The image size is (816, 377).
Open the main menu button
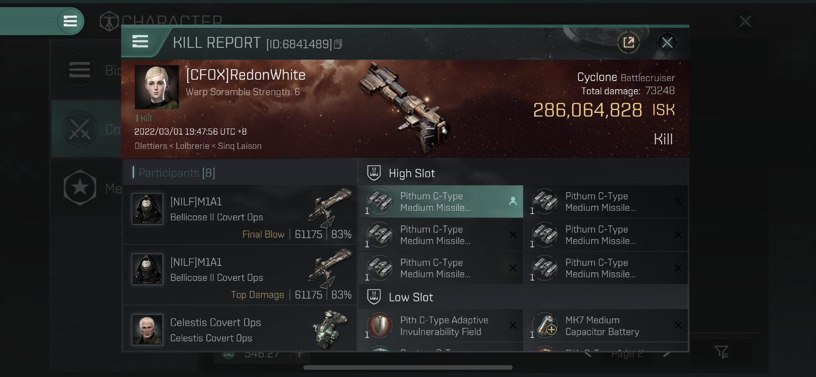[70, 21]
